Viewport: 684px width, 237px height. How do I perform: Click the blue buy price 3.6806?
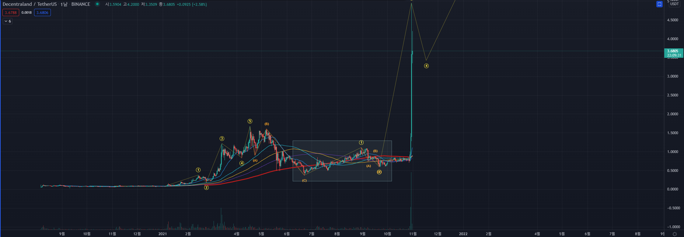point(42,12)
